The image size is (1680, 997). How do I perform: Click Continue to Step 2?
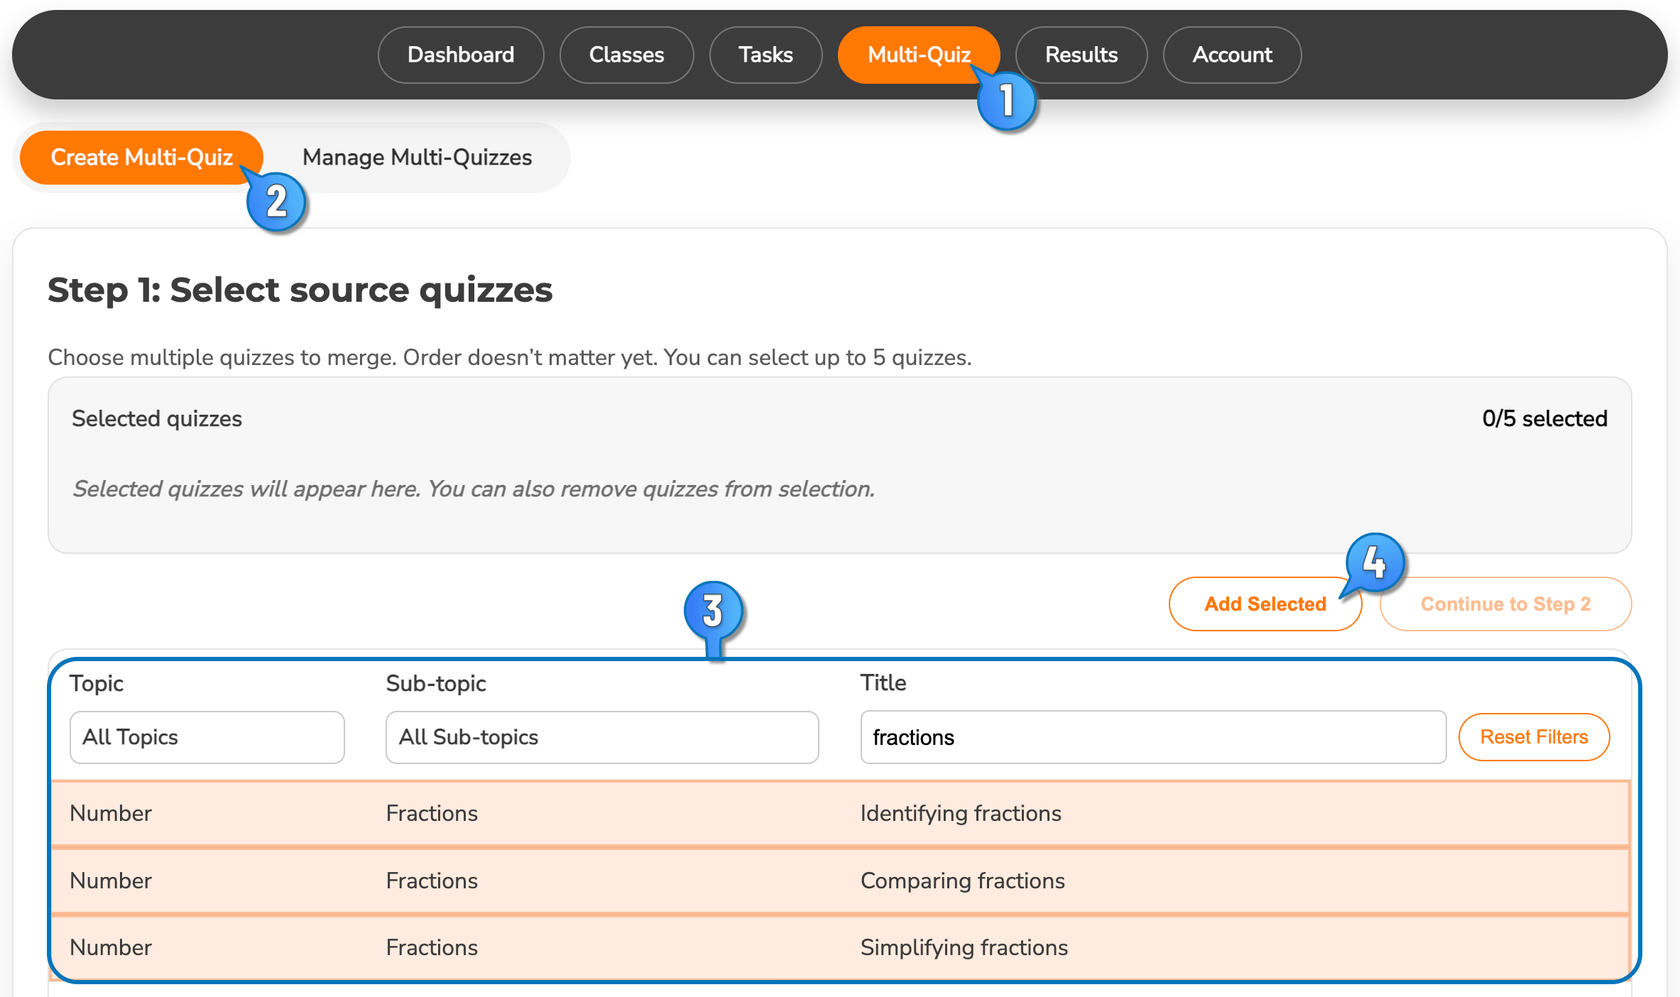[1505, 604]
